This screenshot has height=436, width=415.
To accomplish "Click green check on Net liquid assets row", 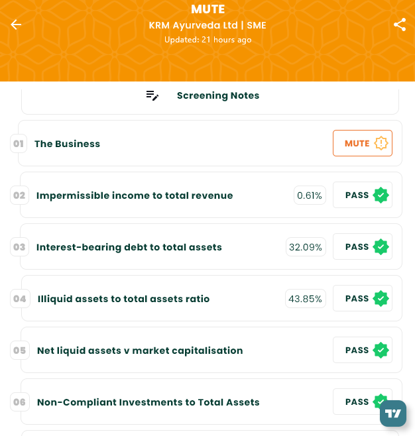I will click(x=381, y=351).
